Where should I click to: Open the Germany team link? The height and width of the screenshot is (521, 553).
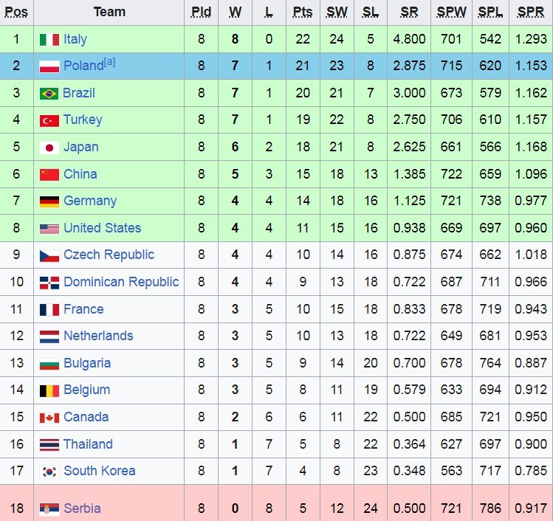(90, 201)
